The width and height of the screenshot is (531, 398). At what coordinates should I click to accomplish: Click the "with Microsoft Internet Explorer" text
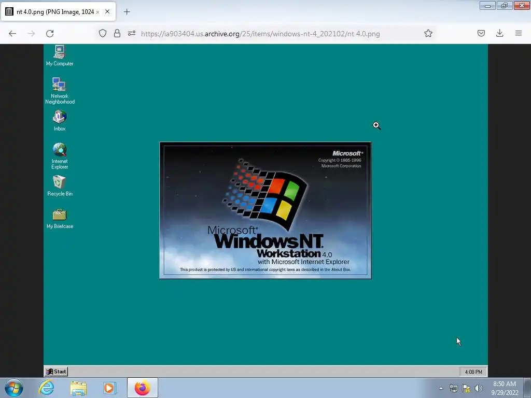click(x=303, y=262)
